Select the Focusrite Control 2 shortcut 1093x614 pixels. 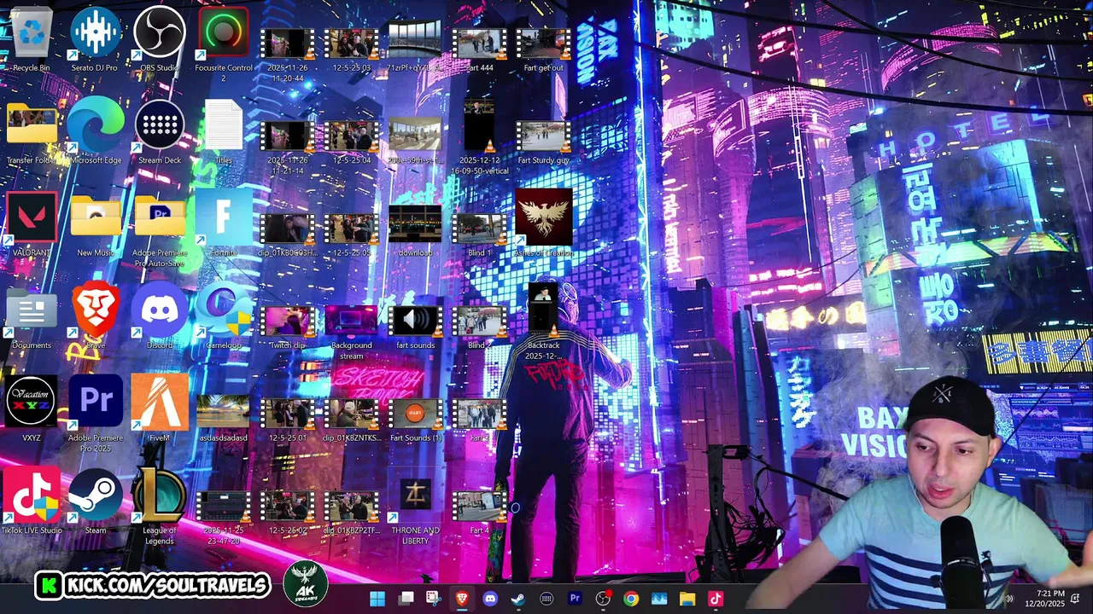coord(223,44)
